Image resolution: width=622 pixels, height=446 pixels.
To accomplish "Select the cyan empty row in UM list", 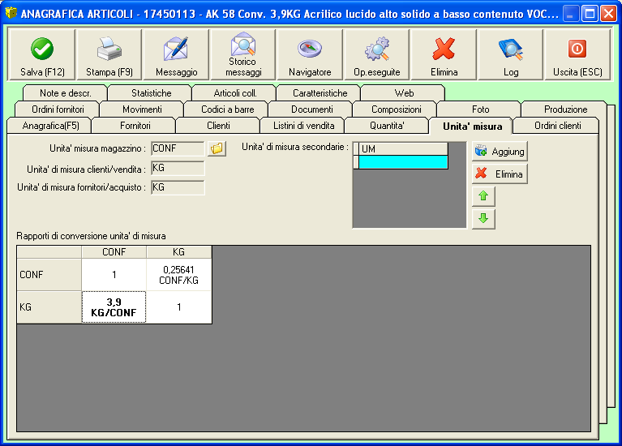I will coord(403,162).
